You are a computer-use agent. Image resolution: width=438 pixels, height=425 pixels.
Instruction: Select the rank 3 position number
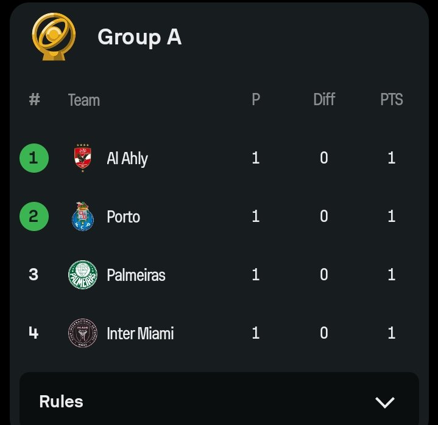click(34, 274)
